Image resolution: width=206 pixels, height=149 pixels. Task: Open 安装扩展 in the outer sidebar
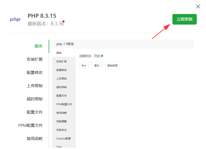pyautogui.click(x=35, y=59)
